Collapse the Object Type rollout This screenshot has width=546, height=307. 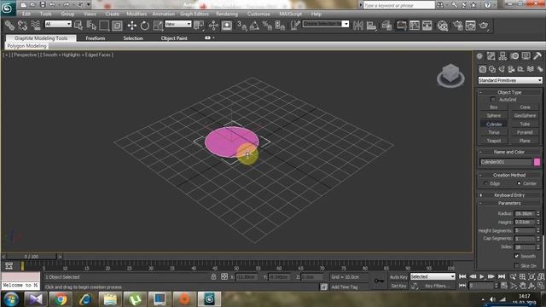point(509,92)
